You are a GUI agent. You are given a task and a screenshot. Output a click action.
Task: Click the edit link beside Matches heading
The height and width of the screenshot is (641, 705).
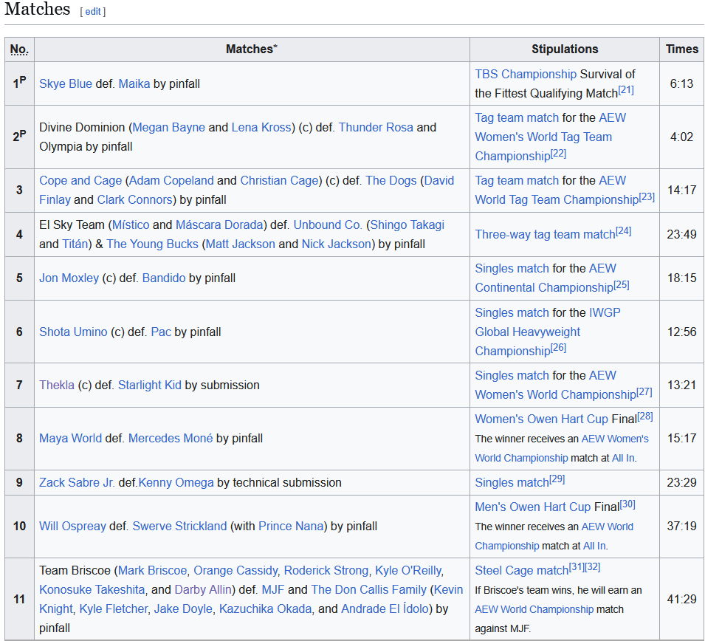tap(92, 12)
